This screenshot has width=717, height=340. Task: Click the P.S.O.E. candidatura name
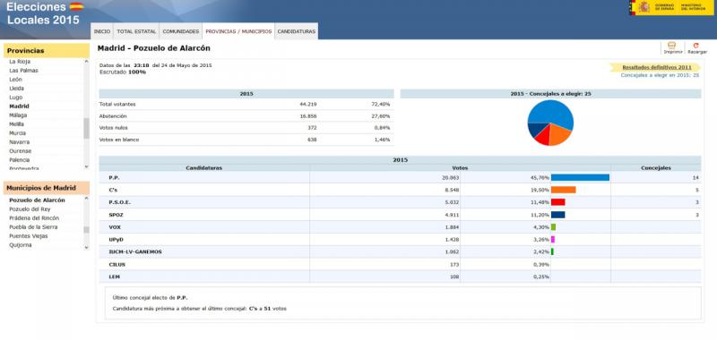tap(120, 202)
